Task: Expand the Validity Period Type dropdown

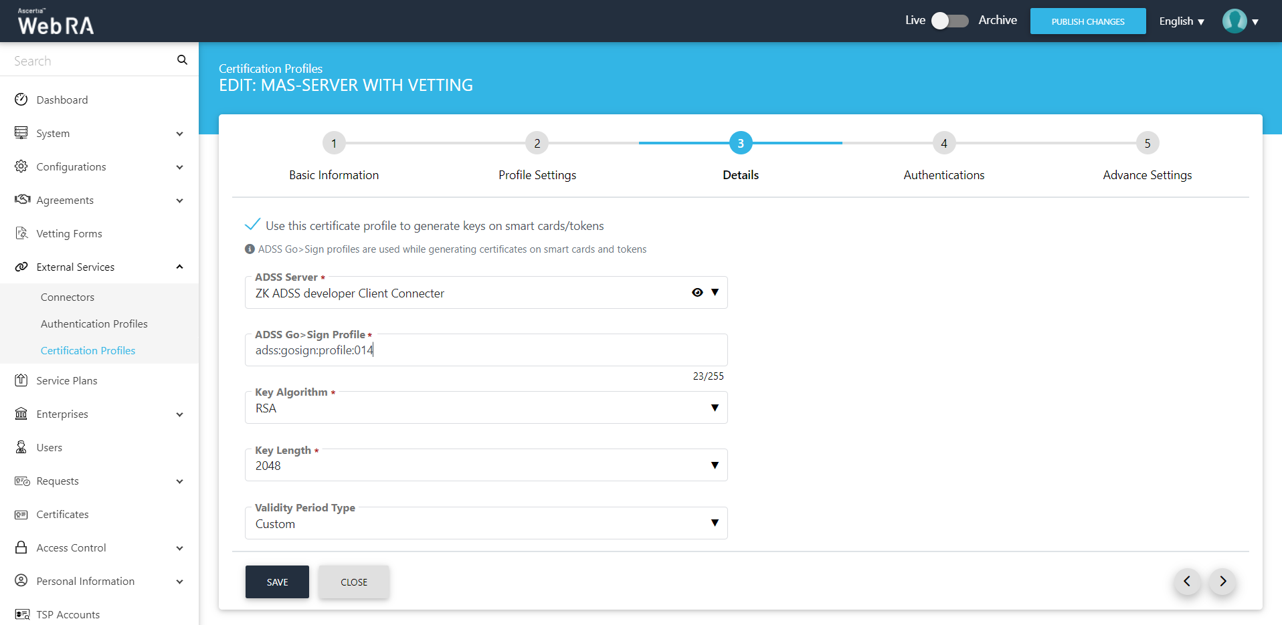Action: tap(715, 523)
